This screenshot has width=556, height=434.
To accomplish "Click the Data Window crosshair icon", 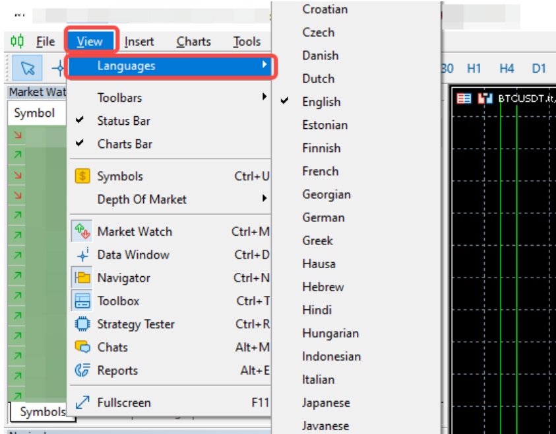I will click(x=82, y=255).
